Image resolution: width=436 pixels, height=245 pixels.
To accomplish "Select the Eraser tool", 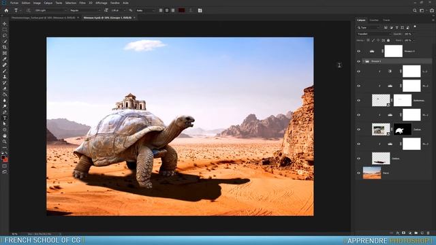I will [5, 88].
